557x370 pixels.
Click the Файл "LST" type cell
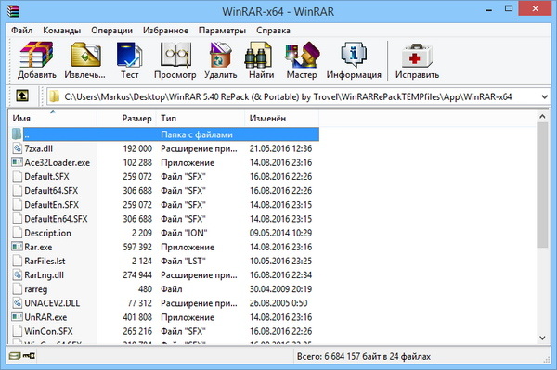point(183,261)
